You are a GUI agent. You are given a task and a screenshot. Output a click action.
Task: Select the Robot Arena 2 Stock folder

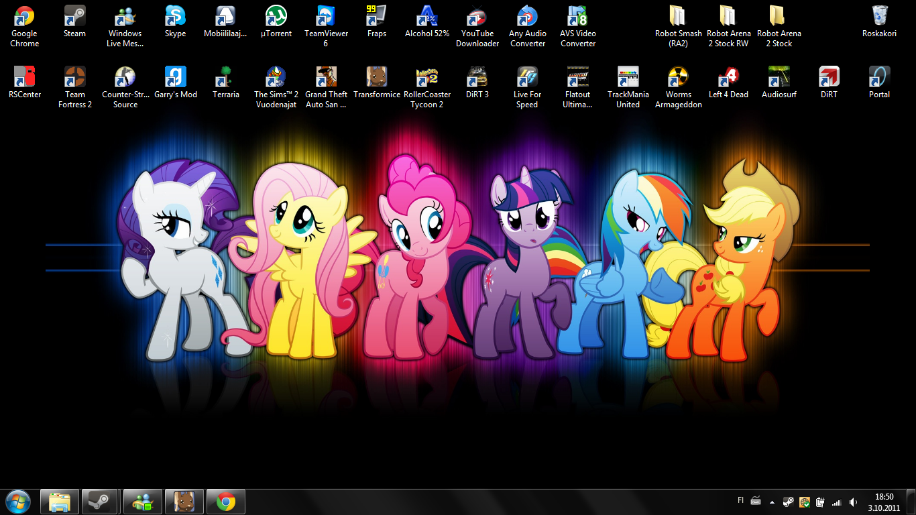(779, 27)
